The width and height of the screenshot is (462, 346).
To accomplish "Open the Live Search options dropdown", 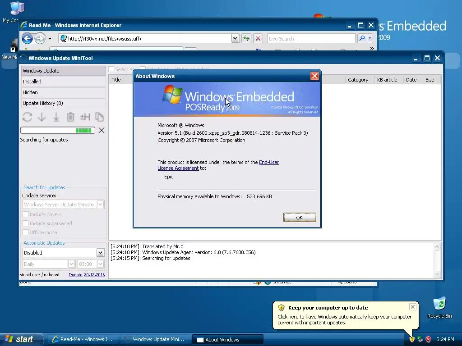I will click(x=370, y=39).
